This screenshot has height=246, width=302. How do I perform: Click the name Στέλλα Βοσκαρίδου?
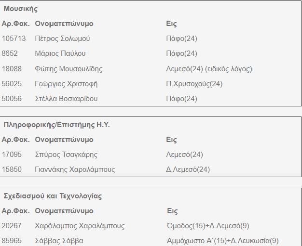[66, 99]
